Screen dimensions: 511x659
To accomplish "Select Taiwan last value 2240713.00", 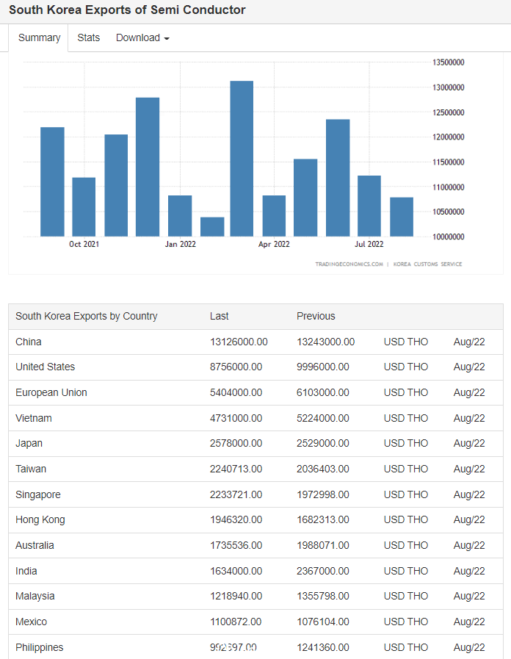I will coord(236,469).
